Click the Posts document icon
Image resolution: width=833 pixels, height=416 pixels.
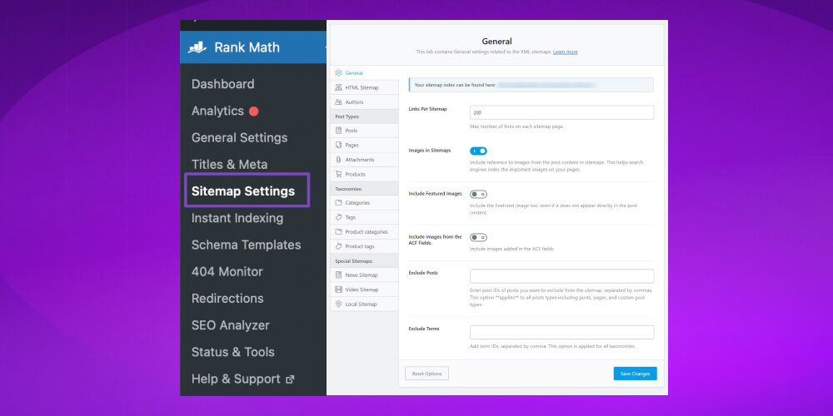pyautogui.click(x=338, y=131)
